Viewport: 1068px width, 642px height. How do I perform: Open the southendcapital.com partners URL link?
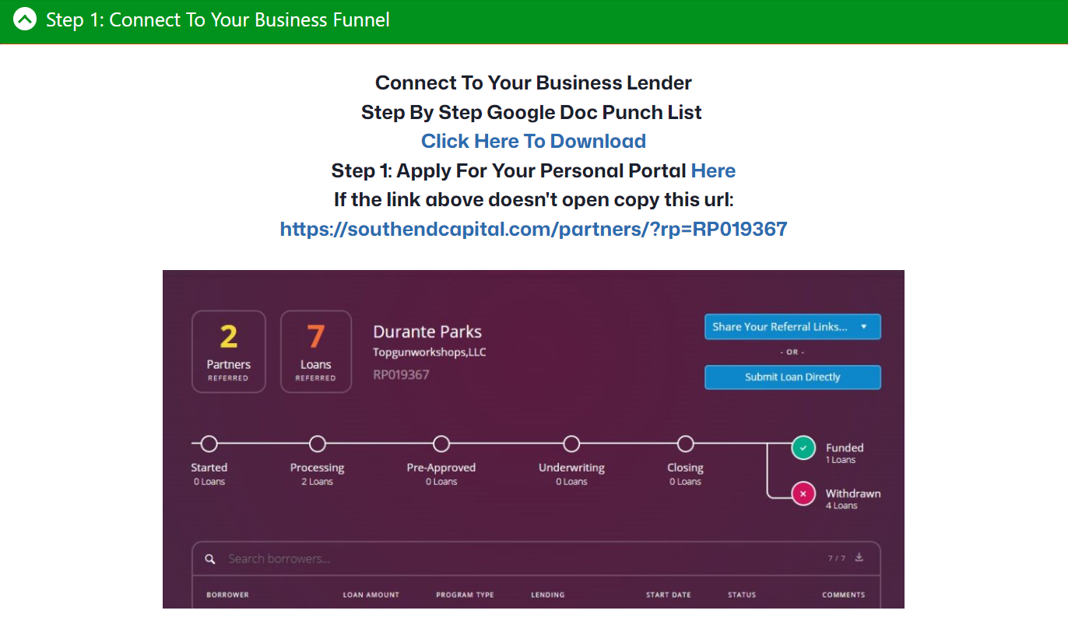pyautogui.click(x=533, y=229)
